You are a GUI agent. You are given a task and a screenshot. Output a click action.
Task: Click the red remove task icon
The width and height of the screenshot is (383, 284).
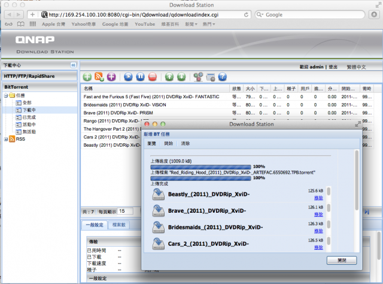pos(153,77)
